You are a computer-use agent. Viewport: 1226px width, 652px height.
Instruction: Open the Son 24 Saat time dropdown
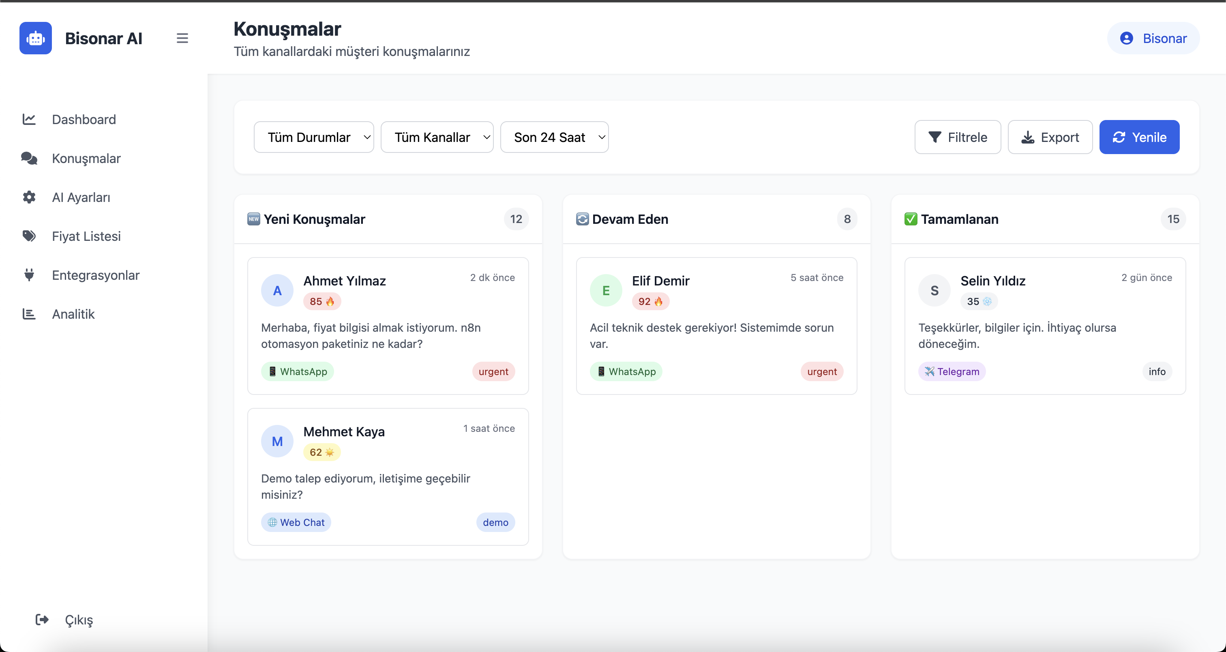pyautogui.click(x=555, y=137)
